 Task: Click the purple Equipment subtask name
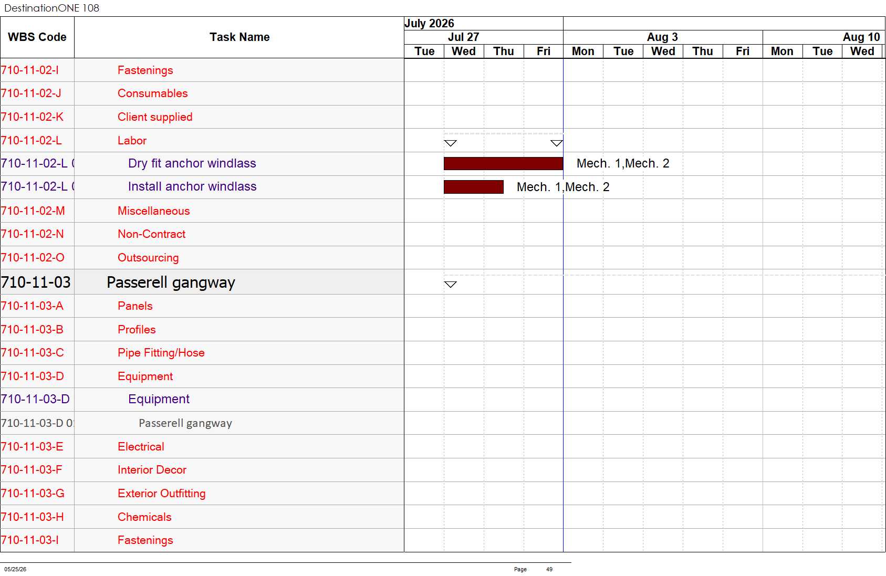(159, 399)
